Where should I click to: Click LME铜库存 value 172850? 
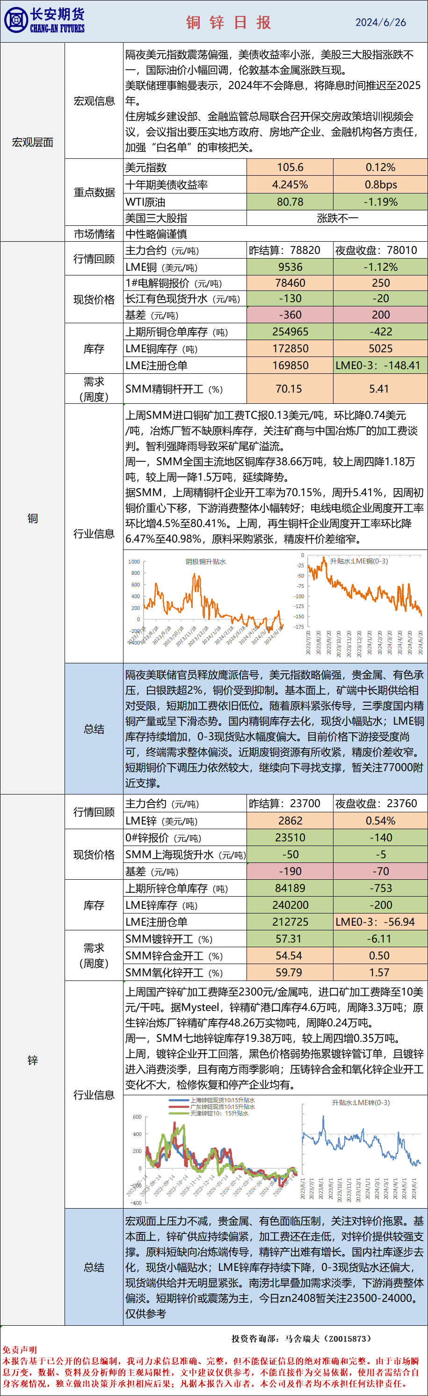click(290, 349)
